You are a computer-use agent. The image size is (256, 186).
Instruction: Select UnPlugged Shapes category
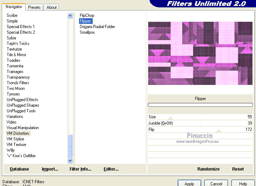coord(23,105)
